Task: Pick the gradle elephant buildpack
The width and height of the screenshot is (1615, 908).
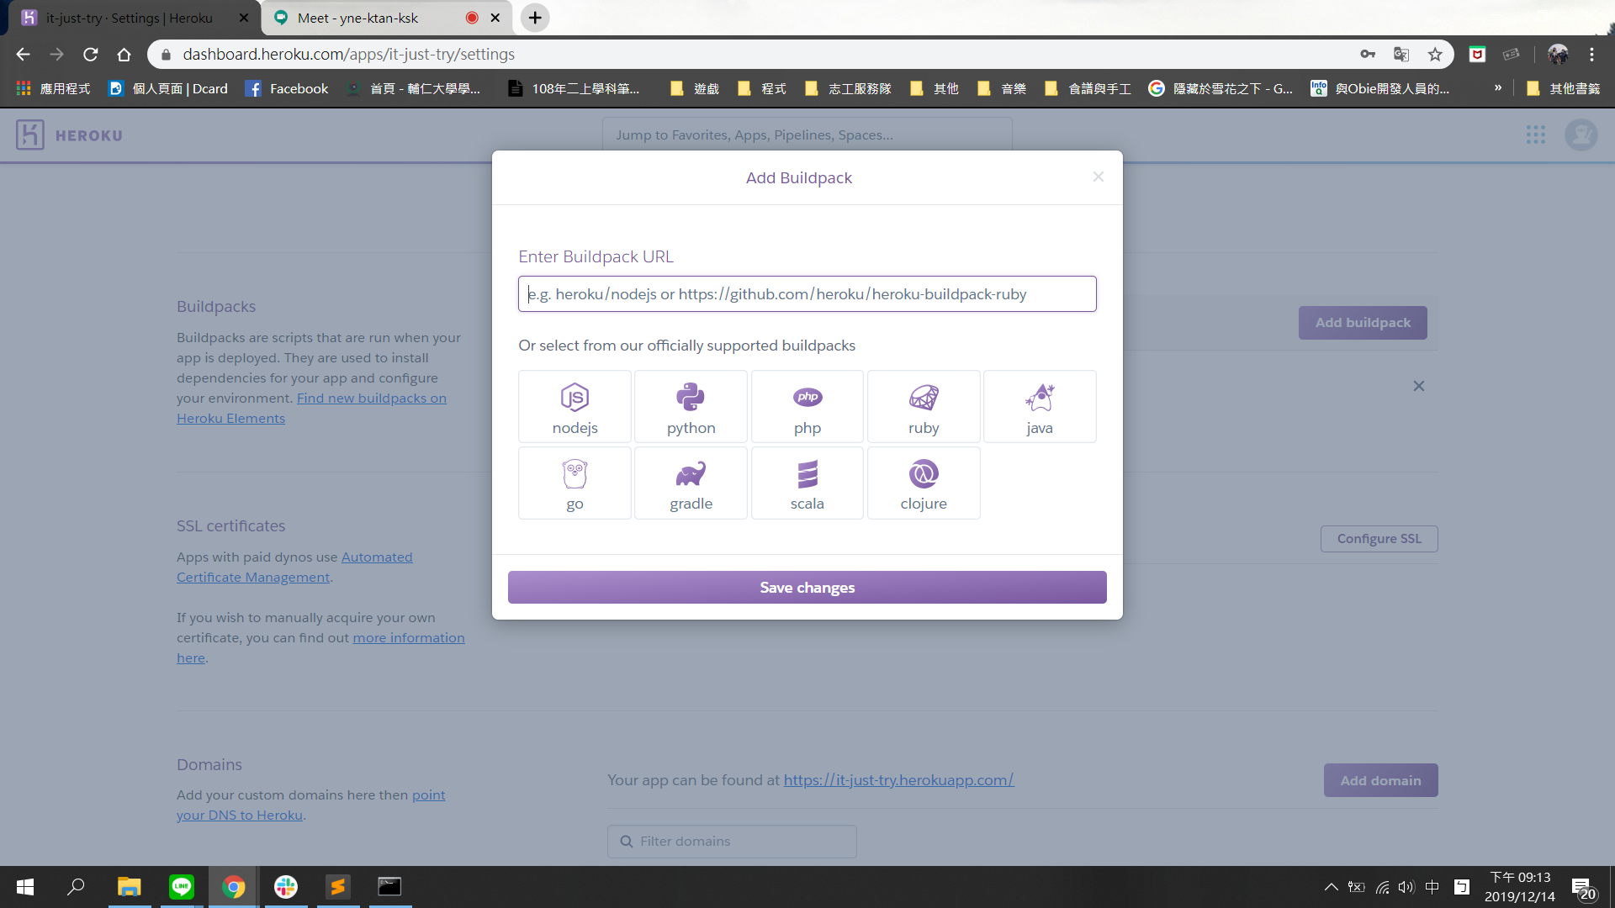Action: 691,483
